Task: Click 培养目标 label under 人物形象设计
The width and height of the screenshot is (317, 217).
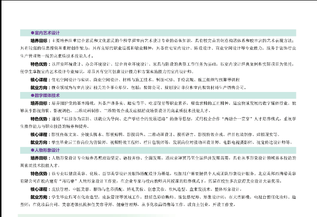Action: pyautogui.click(x=40, y=158)
